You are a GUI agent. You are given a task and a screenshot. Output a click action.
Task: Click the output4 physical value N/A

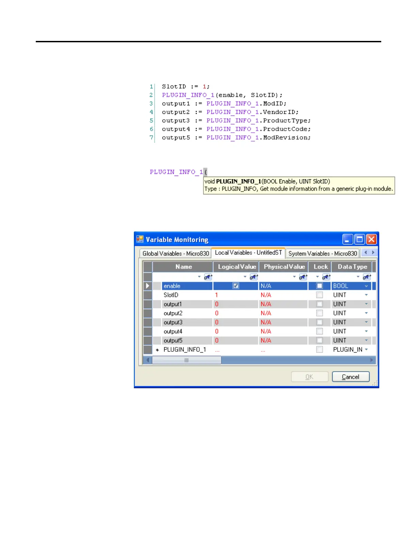[266, 331]
